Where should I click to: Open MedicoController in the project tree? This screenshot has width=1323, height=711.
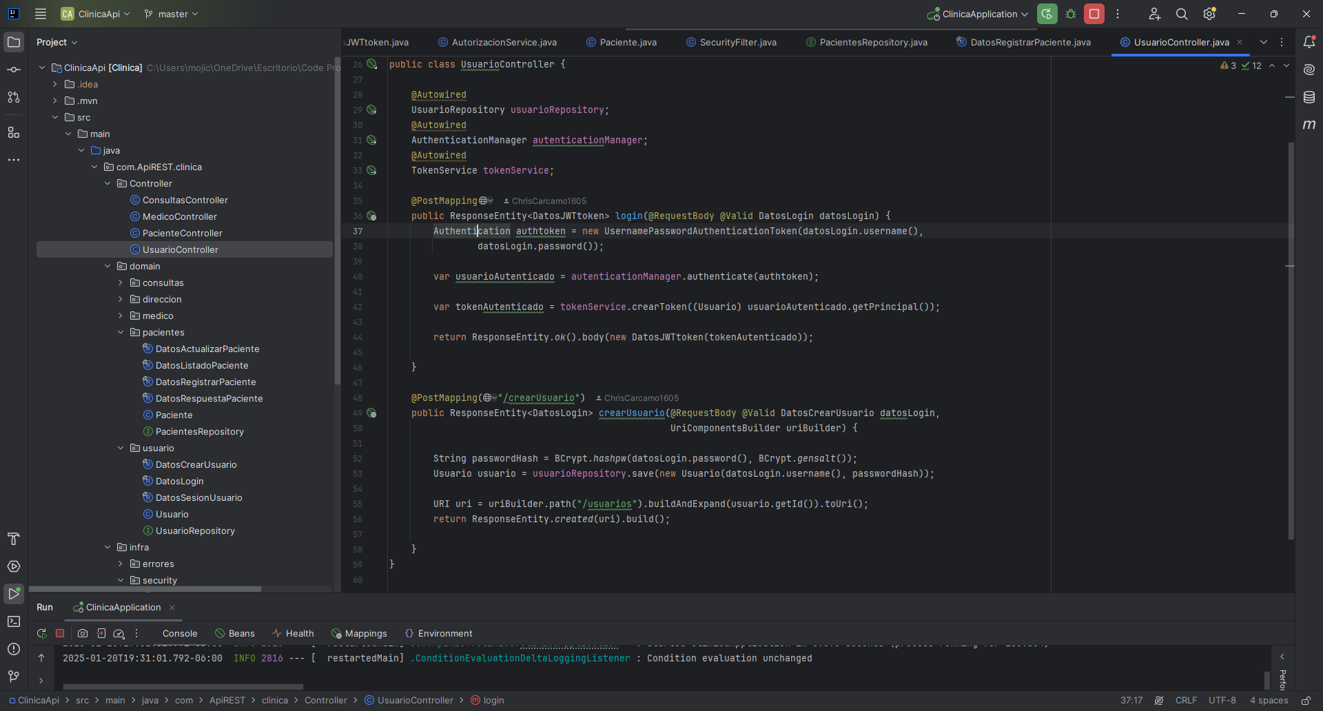(x=179, y=216)
